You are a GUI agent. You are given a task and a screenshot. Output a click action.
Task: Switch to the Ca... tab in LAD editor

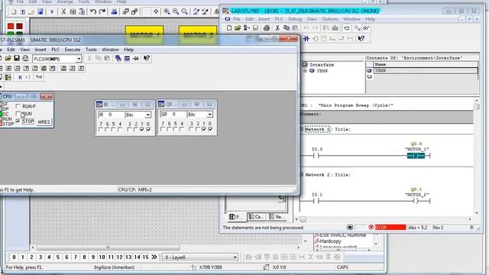tap(256, 217)
